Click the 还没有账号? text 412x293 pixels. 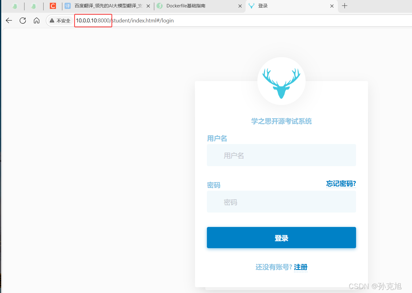(x=274, y=267)
